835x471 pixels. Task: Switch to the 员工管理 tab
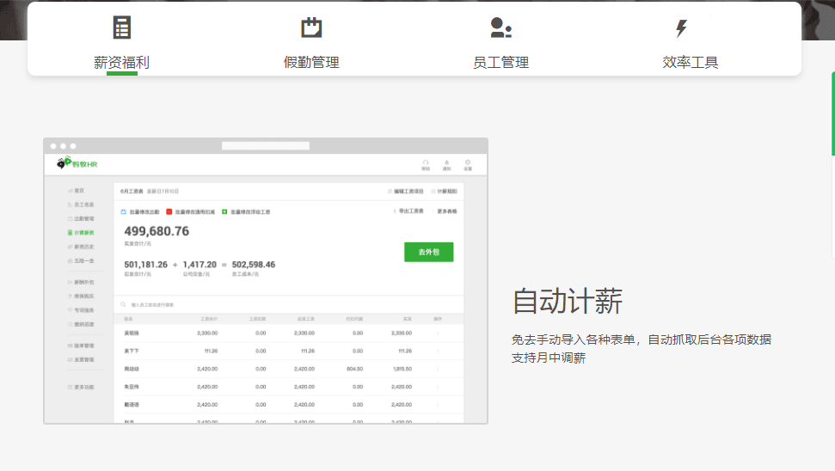[500, 62]
